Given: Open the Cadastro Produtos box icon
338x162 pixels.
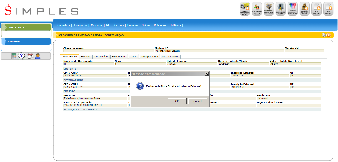Looking at the screenshot, I should pyautogui.click(x=269, y=9).
